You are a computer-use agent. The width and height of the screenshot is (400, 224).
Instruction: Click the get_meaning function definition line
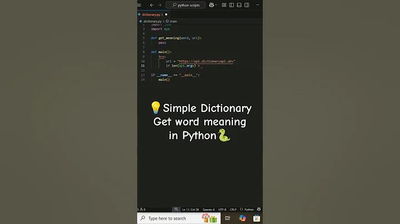click(x=176, y=38)
